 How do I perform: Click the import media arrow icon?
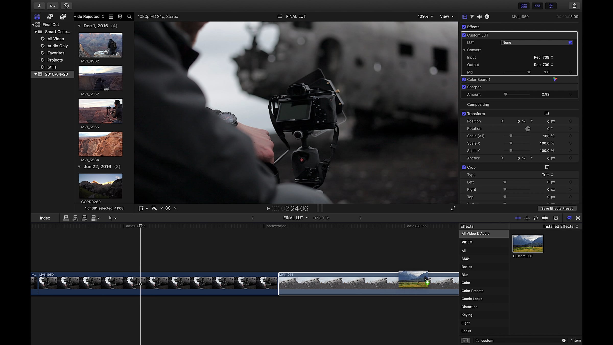[39, 6]
